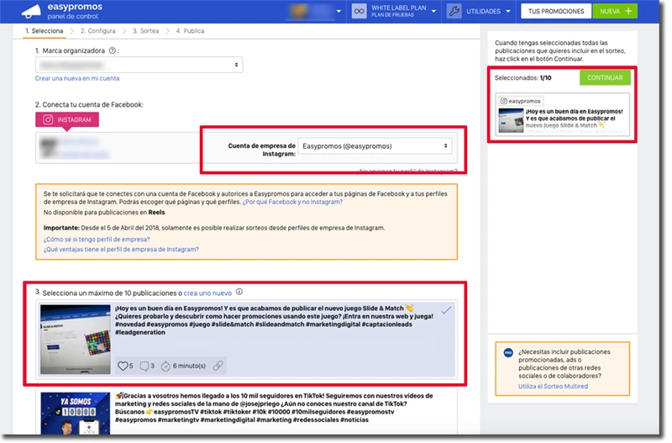Open the Utilidades dropdown menu
The image size is (672, 443).
pyautogui.click(x=508, y=12)
